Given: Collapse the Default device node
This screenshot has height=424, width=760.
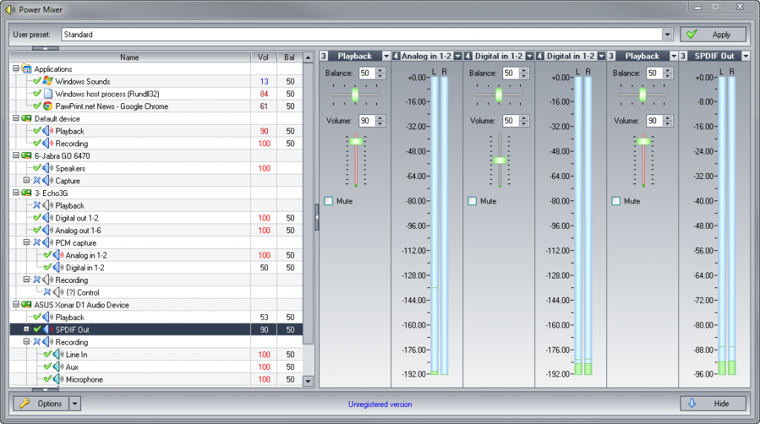Looking at the screenshot, I should click(16, 118).
